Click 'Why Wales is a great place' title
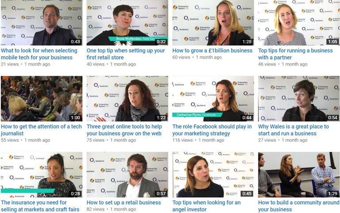The width and height of the screenshot is (340, 213). (x=294, y=130)
